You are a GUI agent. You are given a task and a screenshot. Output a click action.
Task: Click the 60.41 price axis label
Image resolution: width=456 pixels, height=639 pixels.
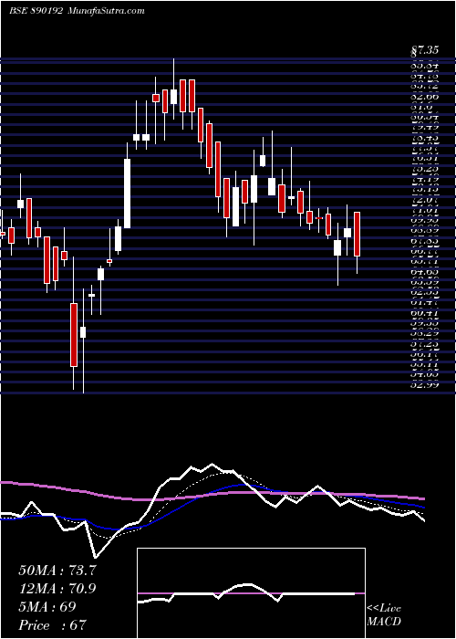[x=425, y=313]
